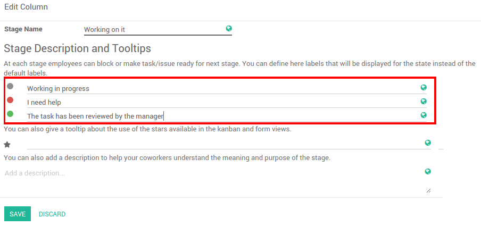The image size is (481, 226).
Task: Edit the I need help label field
Action: click(213, 102)
